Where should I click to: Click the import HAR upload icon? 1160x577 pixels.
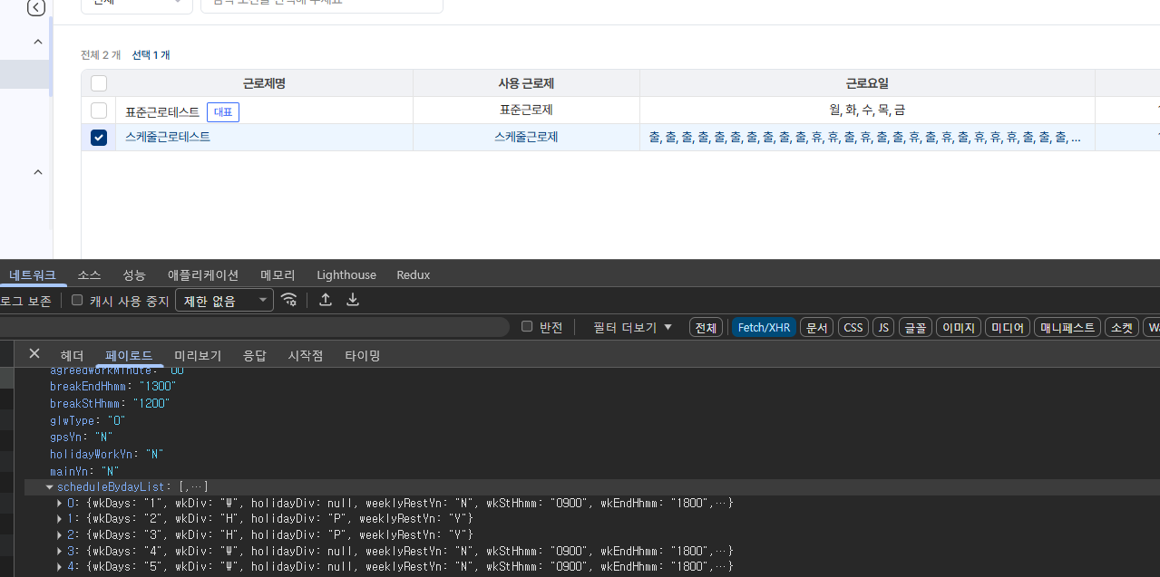(x=326, y=300)
